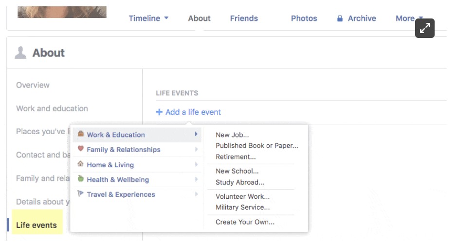Click the profile picture thumbnail
457x246 pixels.
[62, 12]
